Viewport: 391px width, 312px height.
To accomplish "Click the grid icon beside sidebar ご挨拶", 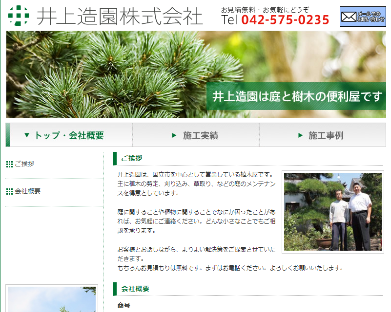I will pos(9,164).
